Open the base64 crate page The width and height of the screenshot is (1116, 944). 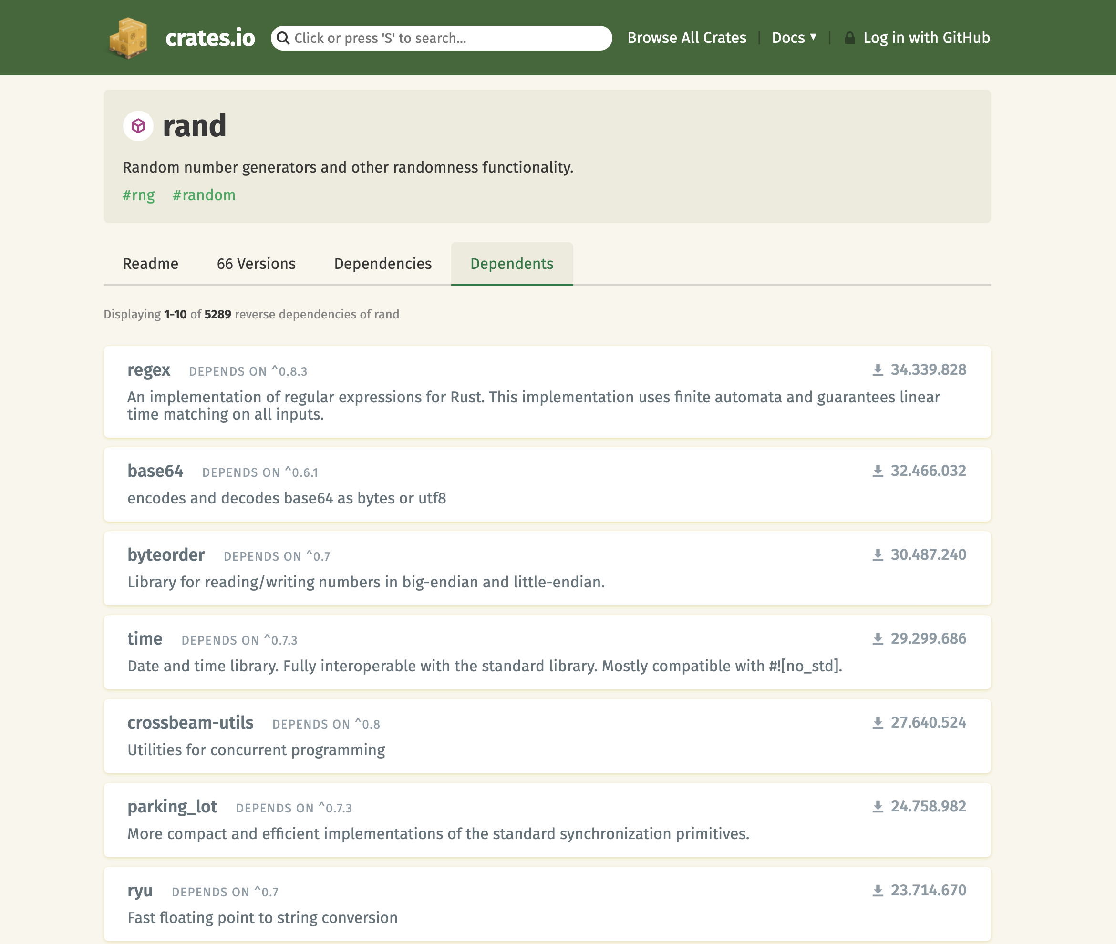(155, 471)
